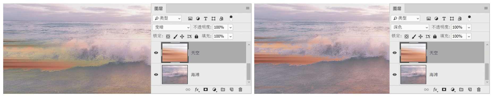Create new layer in right panel
The image size is (492, 97).
click(x=470, y=90)
